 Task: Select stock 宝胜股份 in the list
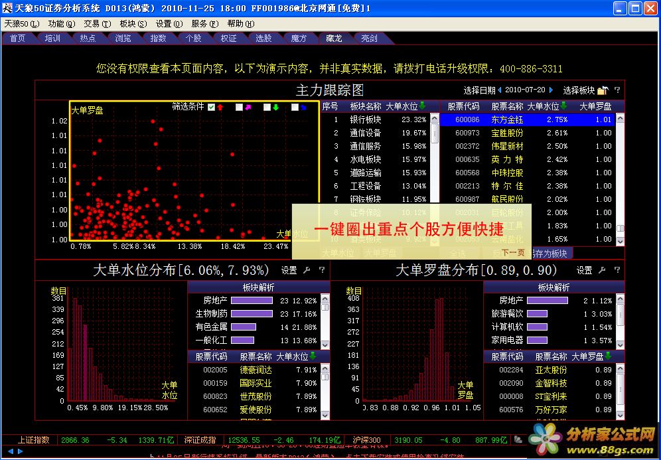point(528,133)
